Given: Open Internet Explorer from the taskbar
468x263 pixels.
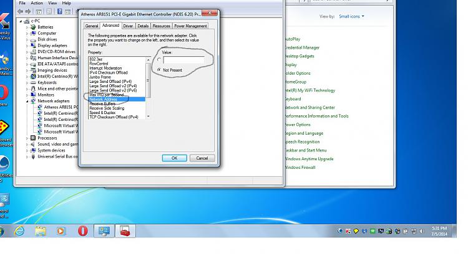Looking at the screenshot, I should pos(19,231).
